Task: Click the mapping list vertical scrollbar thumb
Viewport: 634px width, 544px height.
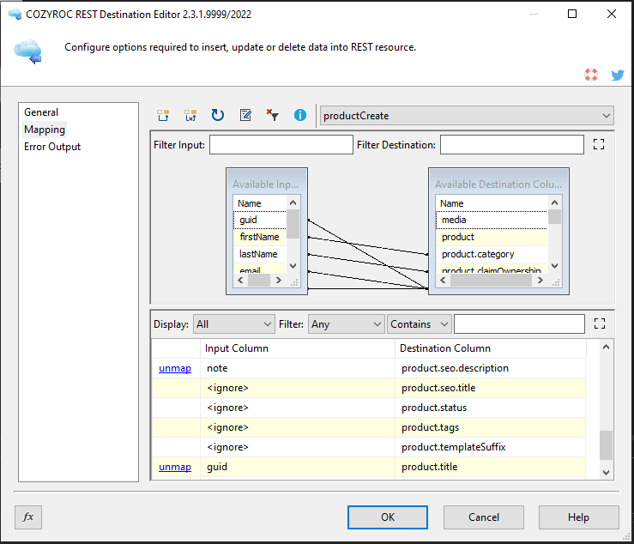Action: [x=607, y=445]
